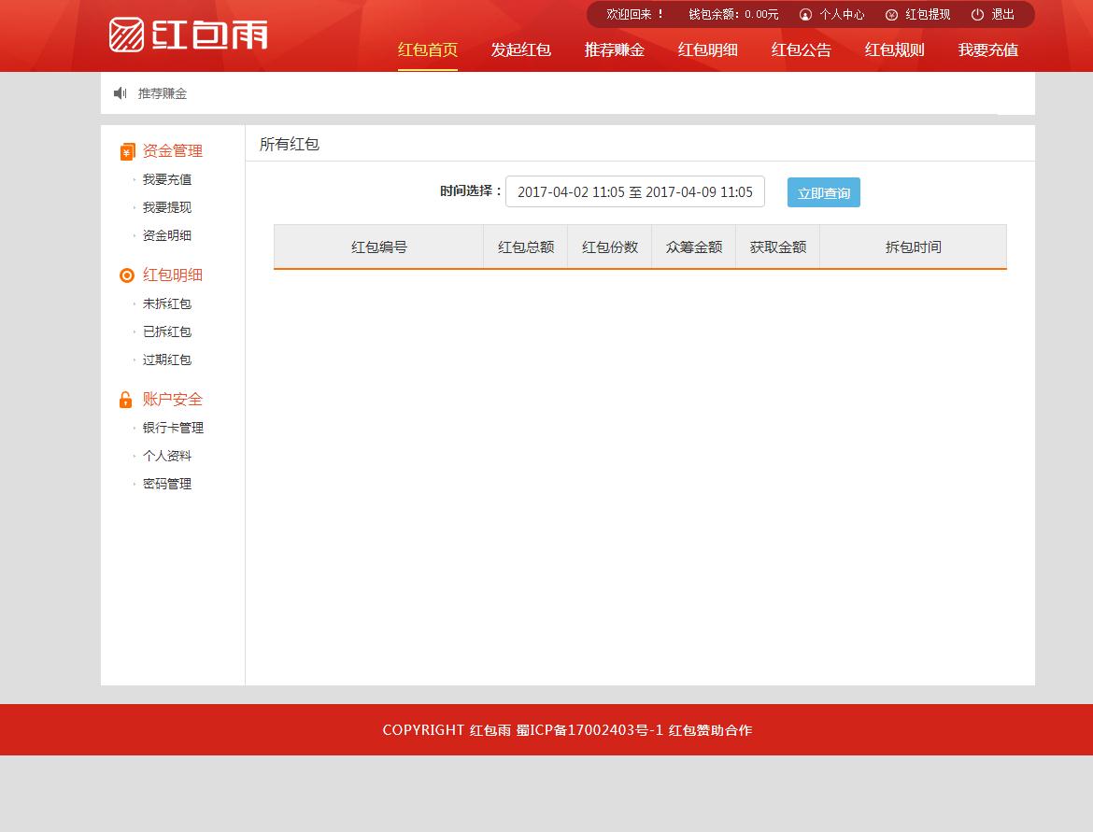Image resolution: width=1093 pixels, height=832 pixels.
Task: Open 未拆红包 in sidebar
Action: click(166, 303)
